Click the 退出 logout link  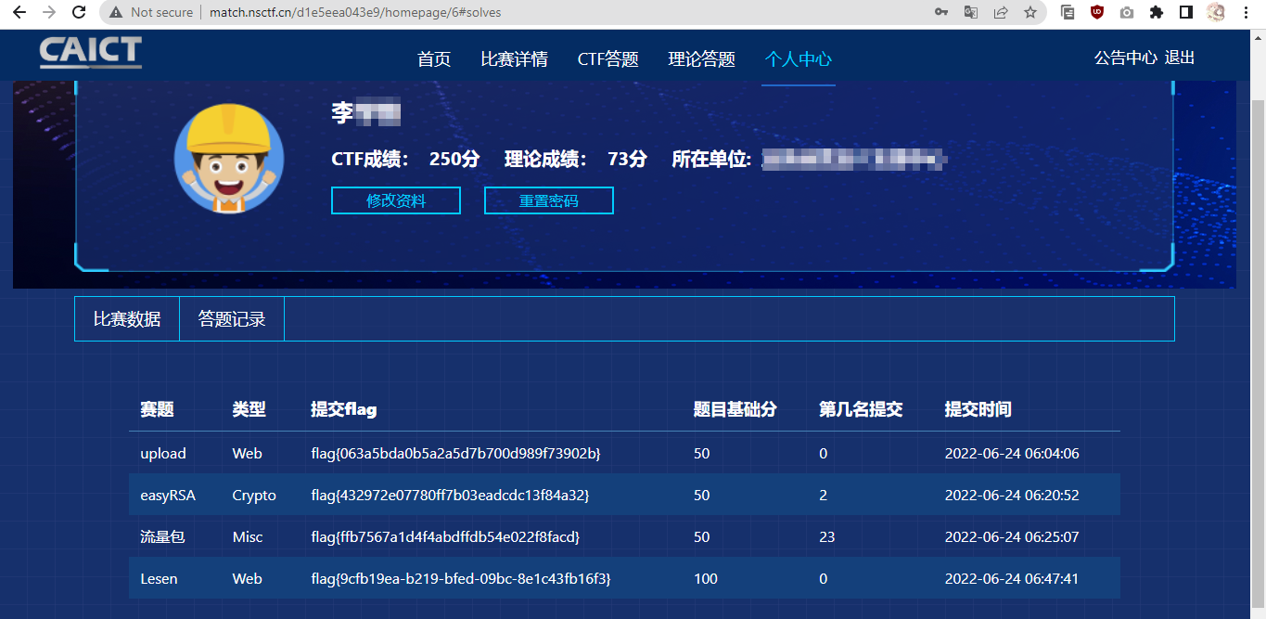click(1180, 58)
